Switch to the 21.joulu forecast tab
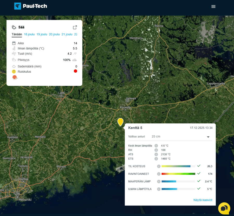This screenshot has height=216, width=234. click(67, 34)
